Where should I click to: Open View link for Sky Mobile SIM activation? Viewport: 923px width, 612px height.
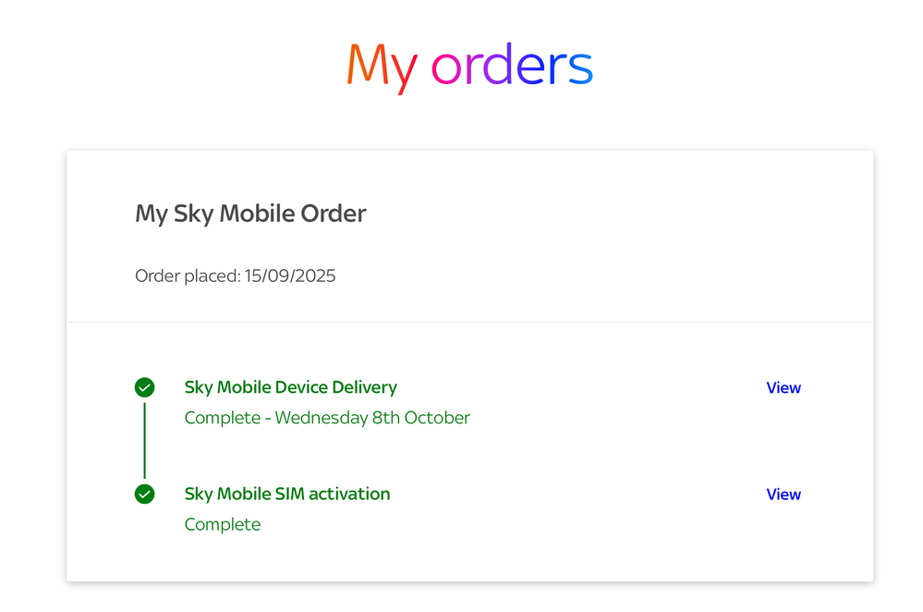783,495
